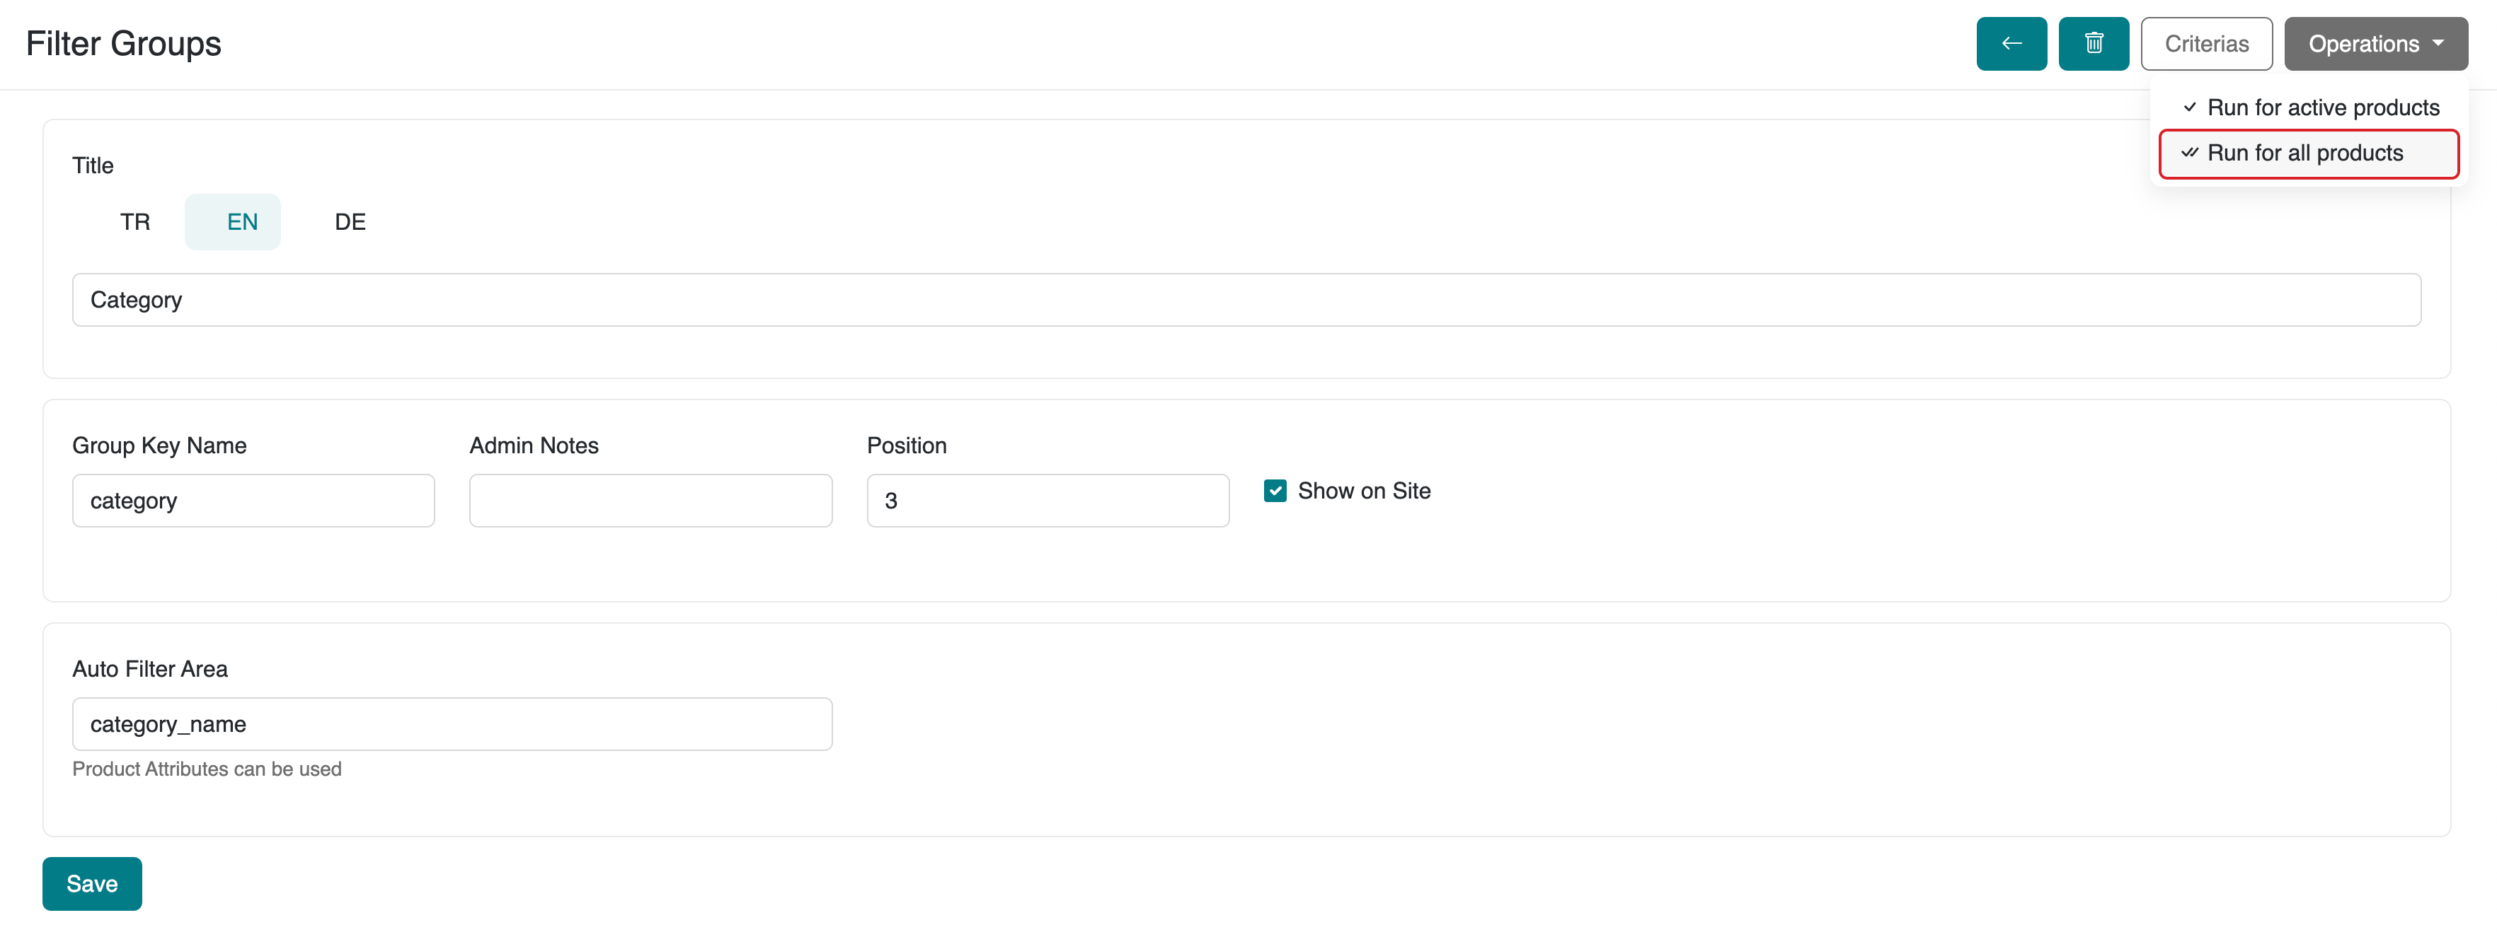Select Run for all products
The width and height of the screenshot is (2497, 932).
click(x=2305, y=153)
